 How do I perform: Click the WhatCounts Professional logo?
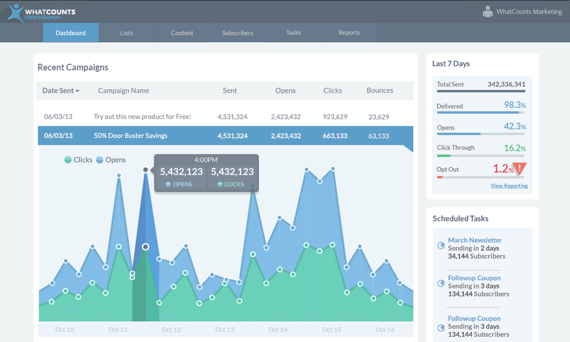42,13
